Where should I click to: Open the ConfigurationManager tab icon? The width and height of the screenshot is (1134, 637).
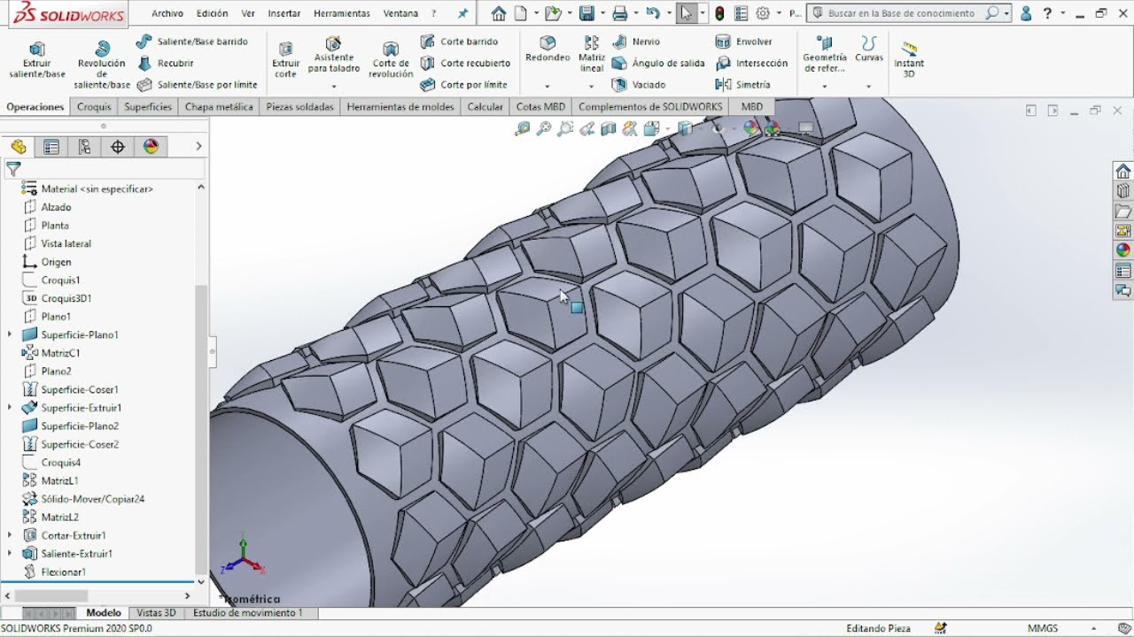tap(85, 147)
